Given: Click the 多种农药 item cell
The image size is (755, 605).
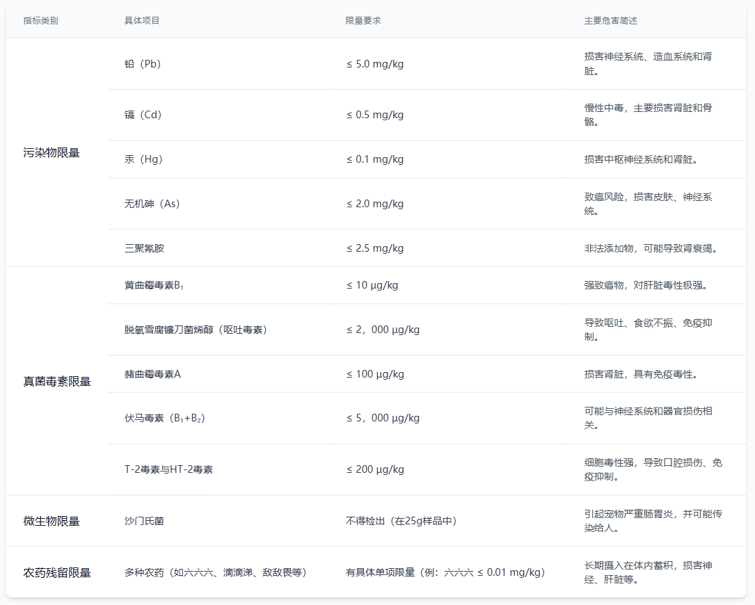Looking at the screenshot, I should 216,573.
